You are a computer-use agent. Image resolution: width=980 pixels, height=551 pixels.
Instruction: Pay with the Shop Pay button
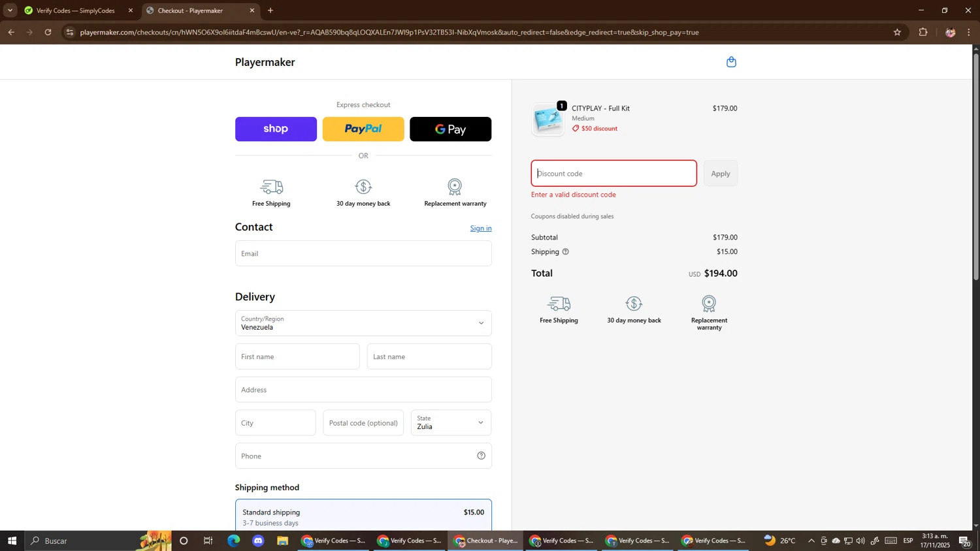pos(276,129)
